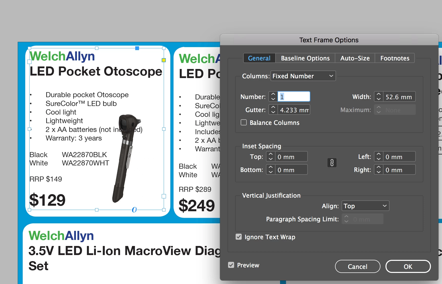
Task: Toggle the Preview checkbox
Action: [x=231, y=265]
